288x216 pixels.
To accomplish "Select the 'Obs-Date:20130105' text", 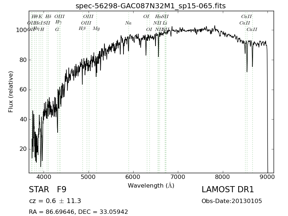I will [231, 201].
